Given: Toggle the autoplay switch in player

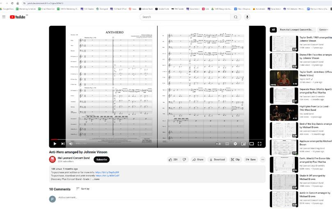Looking at the screenshot, I should click(x=218, y=144).
